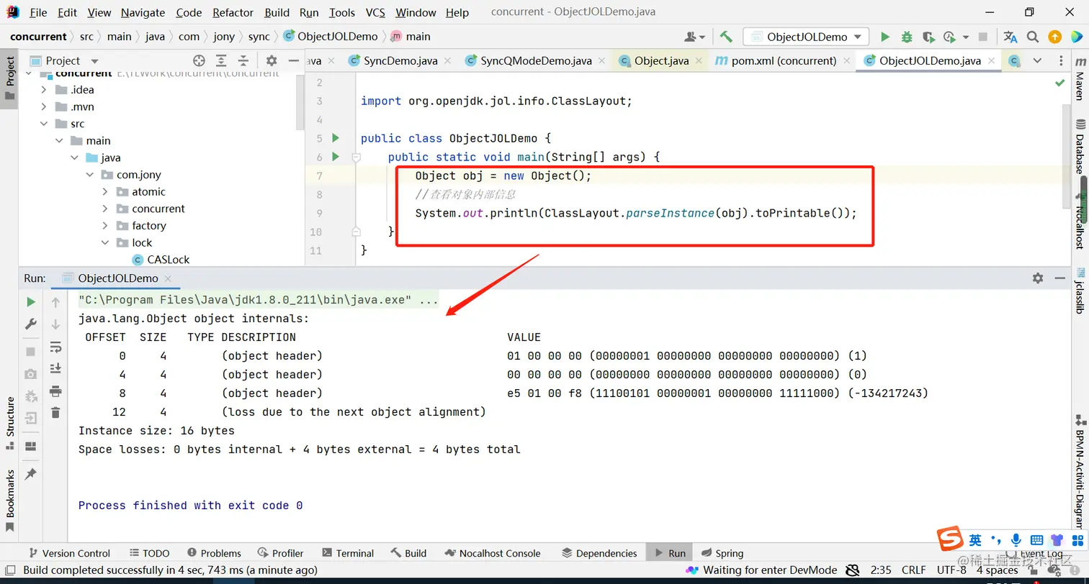Toggle Sogou input language 英 indicator
This screenshot has width=1089, height=584.
click(x=975, y=540)
